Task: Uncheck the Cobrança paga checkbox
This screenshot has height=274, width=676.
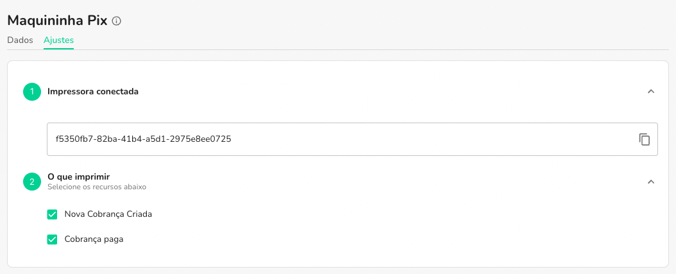Action: tap(53, 239)
